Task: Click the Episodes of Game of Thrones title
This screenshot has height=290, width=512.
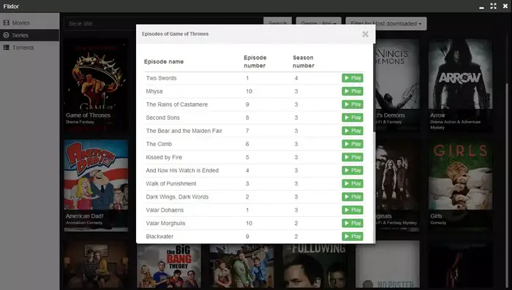Action: coord(175,34)
